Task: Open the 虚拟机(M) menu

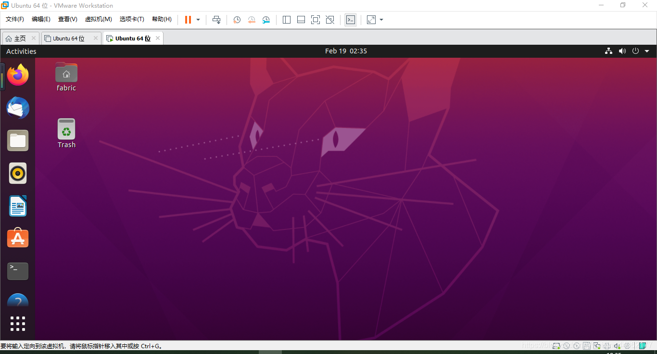Action: [99, 19]
